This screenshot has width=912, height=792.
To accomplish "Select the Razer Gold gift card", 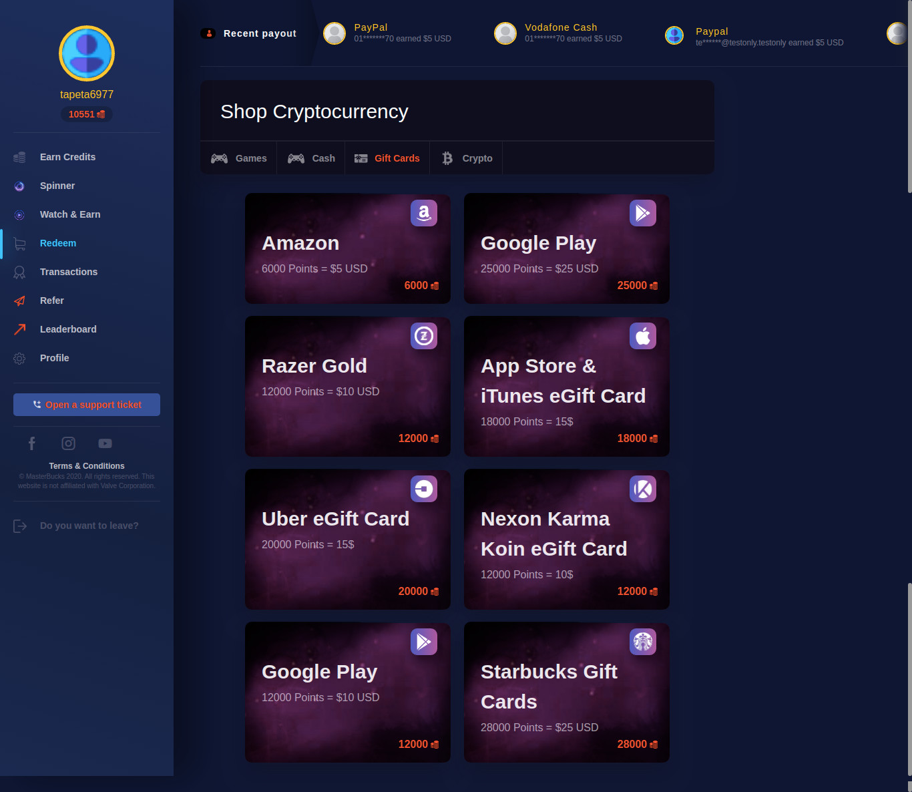I will (x=348, y=387).
